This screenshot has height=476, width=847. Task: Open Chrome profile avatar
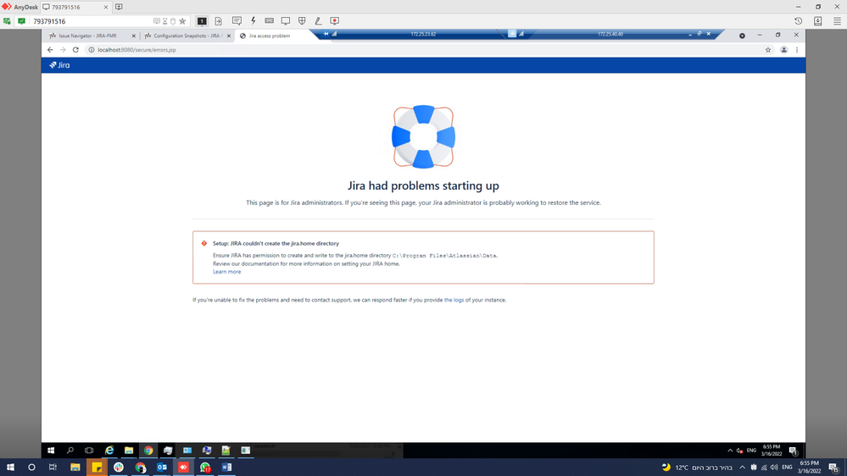(783, 50)
